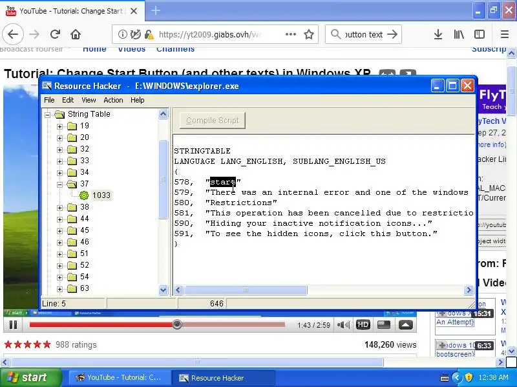517x387 pixels.
Task: Expand folder 19 in the tree
Action: pos(59,126)
